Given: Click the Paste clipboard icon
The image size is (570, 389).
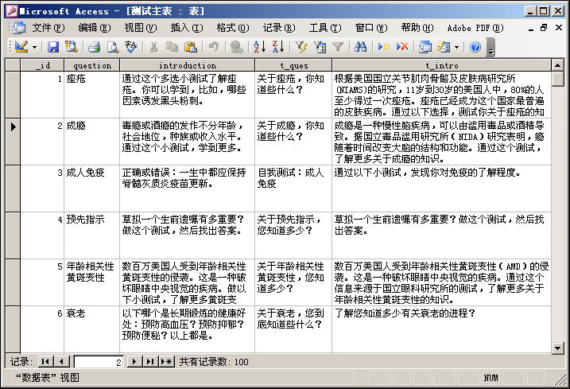Looking at the screenshot, I should (x=191, y=47).
